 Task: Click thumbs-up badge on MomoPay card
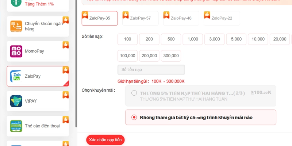[66, 45]
